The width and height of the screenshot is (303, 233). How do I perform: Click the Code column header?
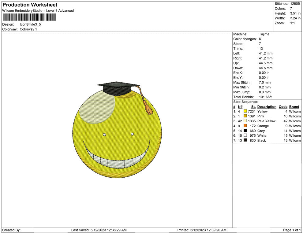click(x=283, y=107)
